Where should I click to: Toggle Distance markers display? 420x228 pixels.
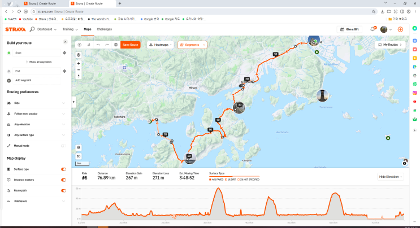click(x=63, y=180)
